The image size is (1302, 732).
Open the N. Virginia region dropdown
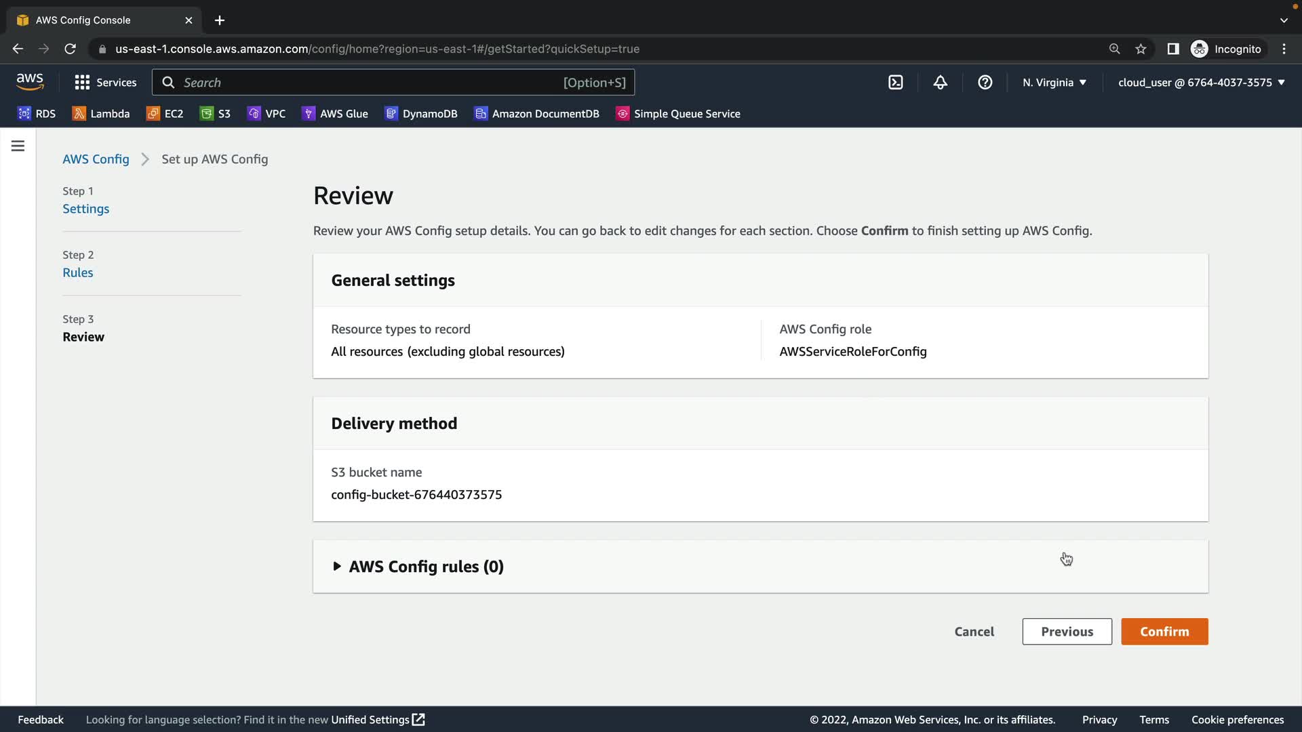point(1054,83)
